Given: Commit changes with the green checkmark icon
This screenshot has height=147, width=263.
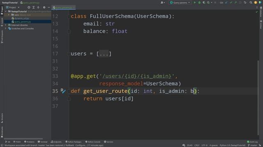Looking at the screenshot, I should pos(231,2).
